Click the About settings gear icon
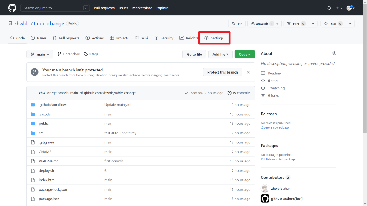The image size is (367, 206). pyautogui.click(x=334, y=53)
